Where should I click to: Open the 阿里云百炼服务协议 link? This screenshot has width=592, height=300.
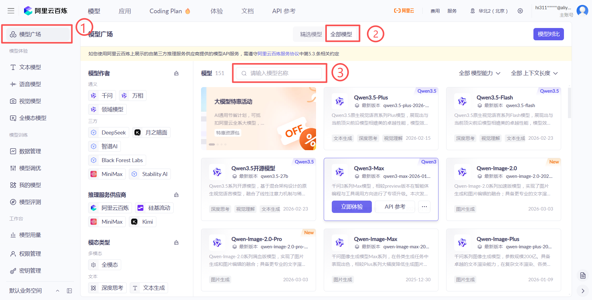(278, 54)
